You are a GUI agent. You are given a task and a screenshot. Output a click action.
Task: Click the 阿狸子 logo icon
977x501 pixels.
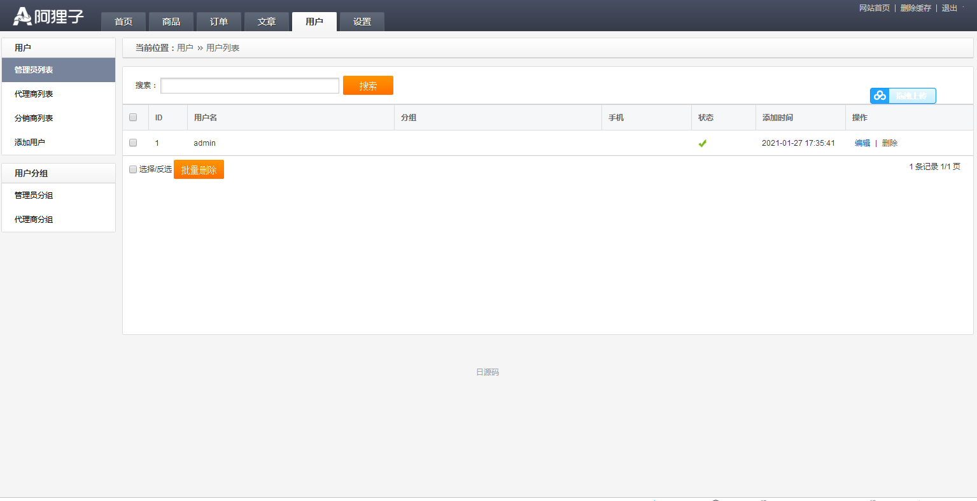tap(24, 15)
